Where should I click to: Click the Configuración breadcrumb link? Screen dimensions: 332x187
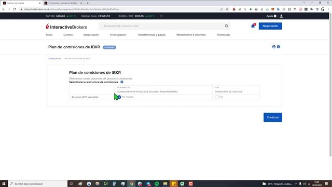[x=54, y=59]
